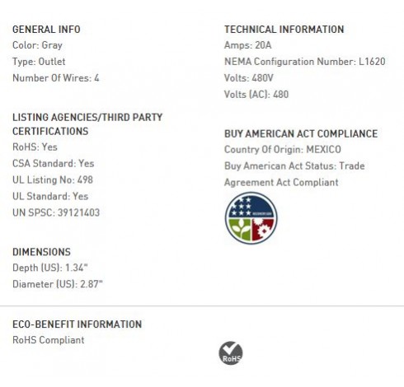Select the General Info heading

coord(46,30)
